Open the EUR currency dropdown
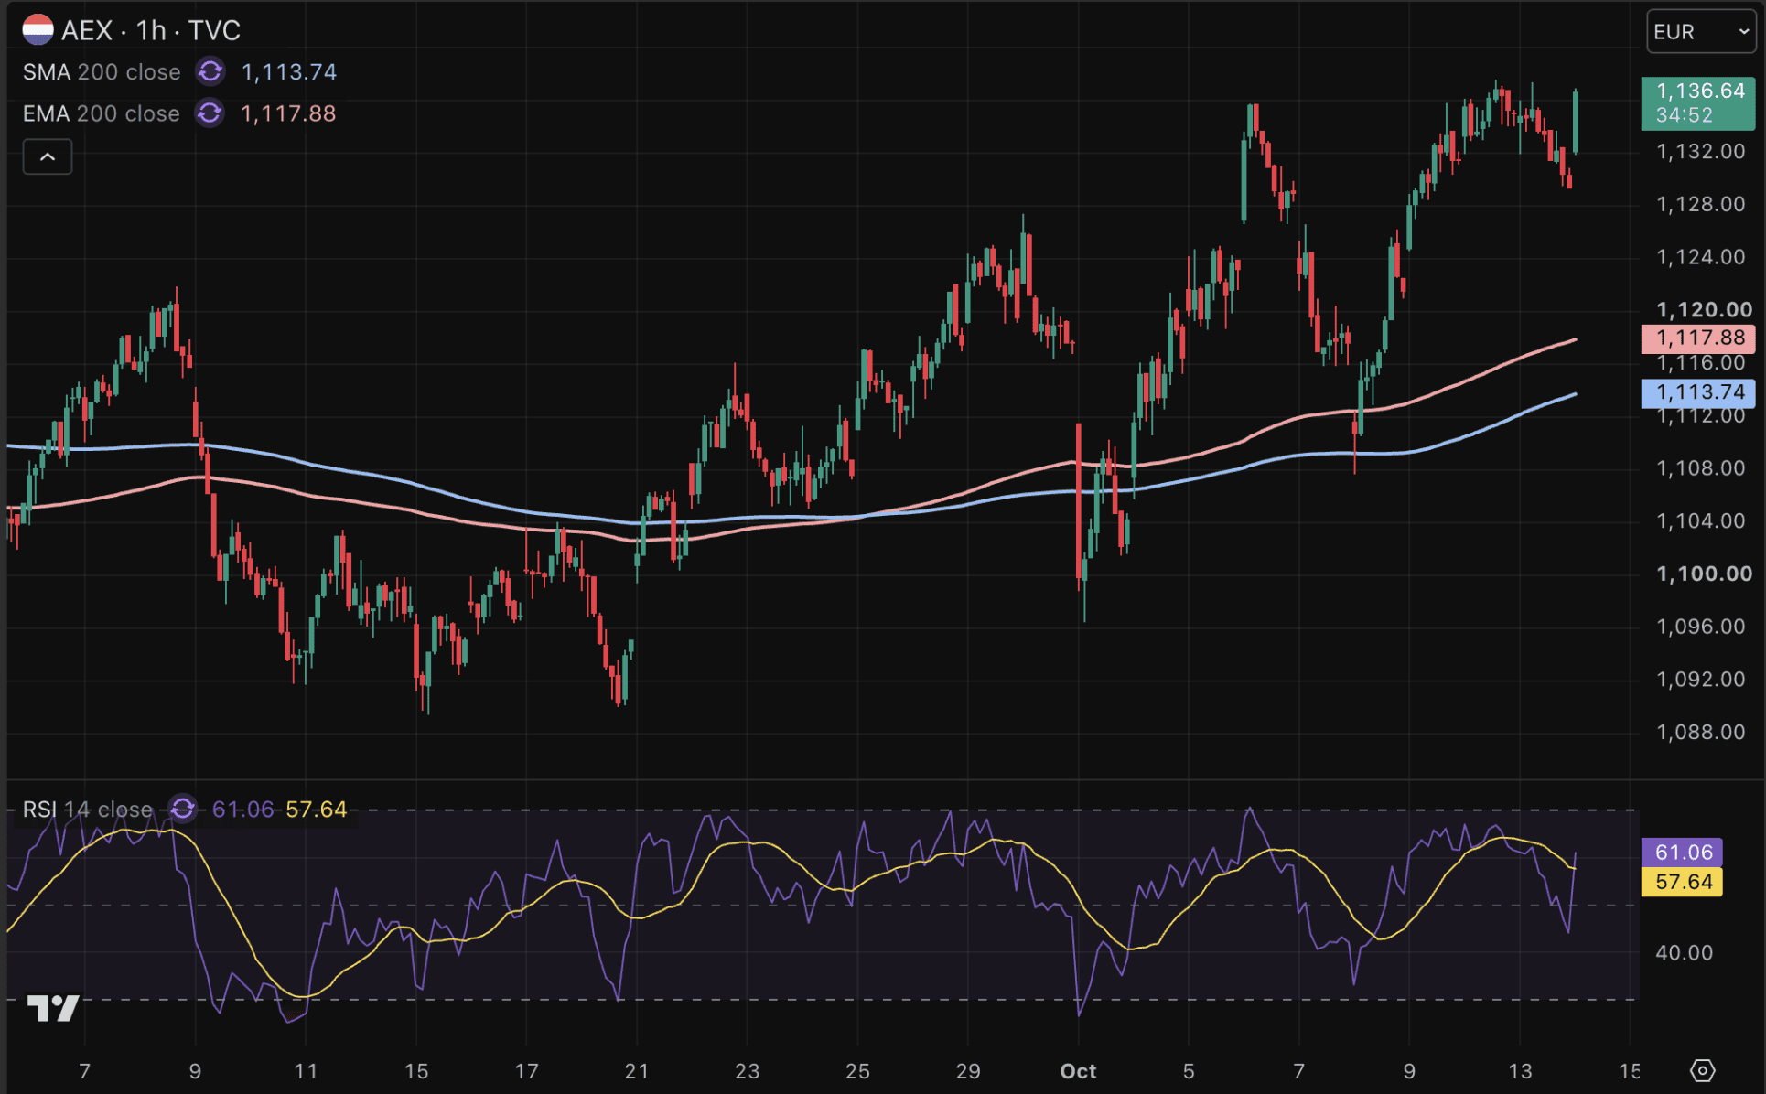Screen dimensions: 1766x1094 [1701, 31]
